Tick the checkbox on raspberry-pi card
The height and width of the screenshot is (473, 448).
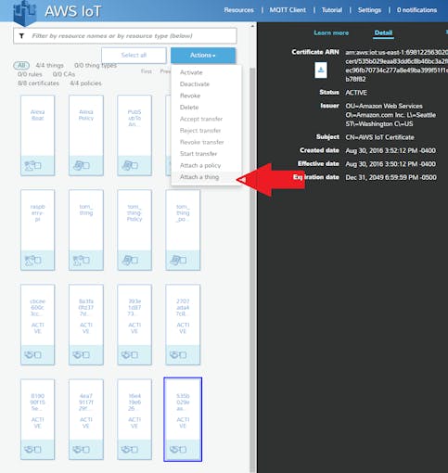(38, 261)
